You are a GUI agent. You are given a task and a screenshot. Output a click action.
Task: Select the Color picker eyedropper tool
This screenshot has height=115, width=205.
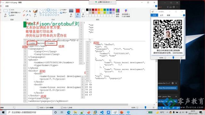tap(27, 15)
